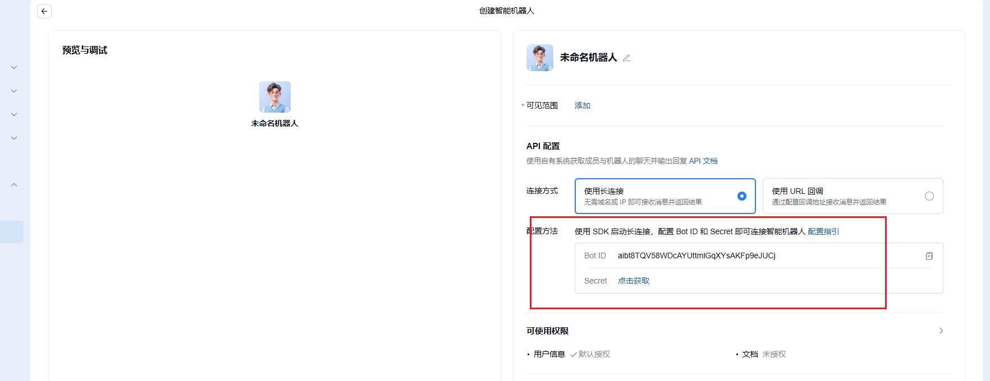Edit robot name with pencil icon
The width and height of the screenshot is (990, 381).
click(x=627, y=58)
